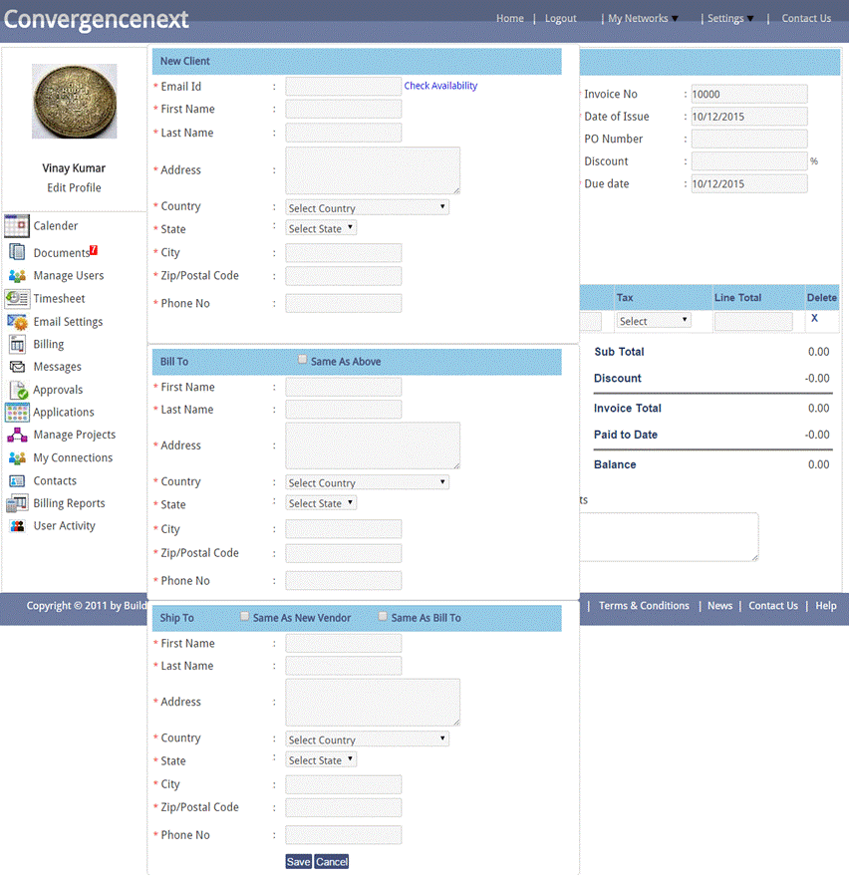Click the Balance label
849x886 pixels.
615,464
